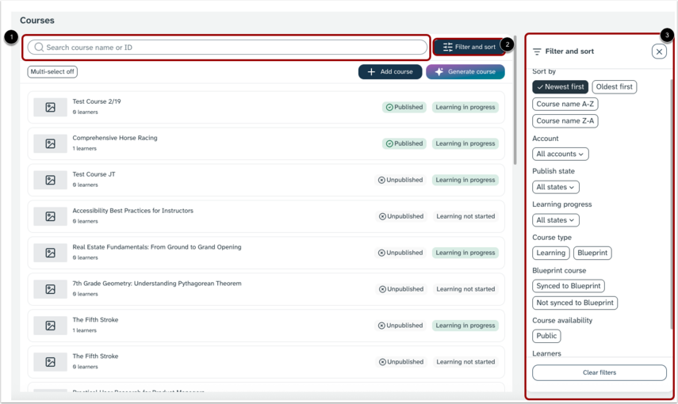
Task: Filter by Blueprint course type
Action: 592,253
